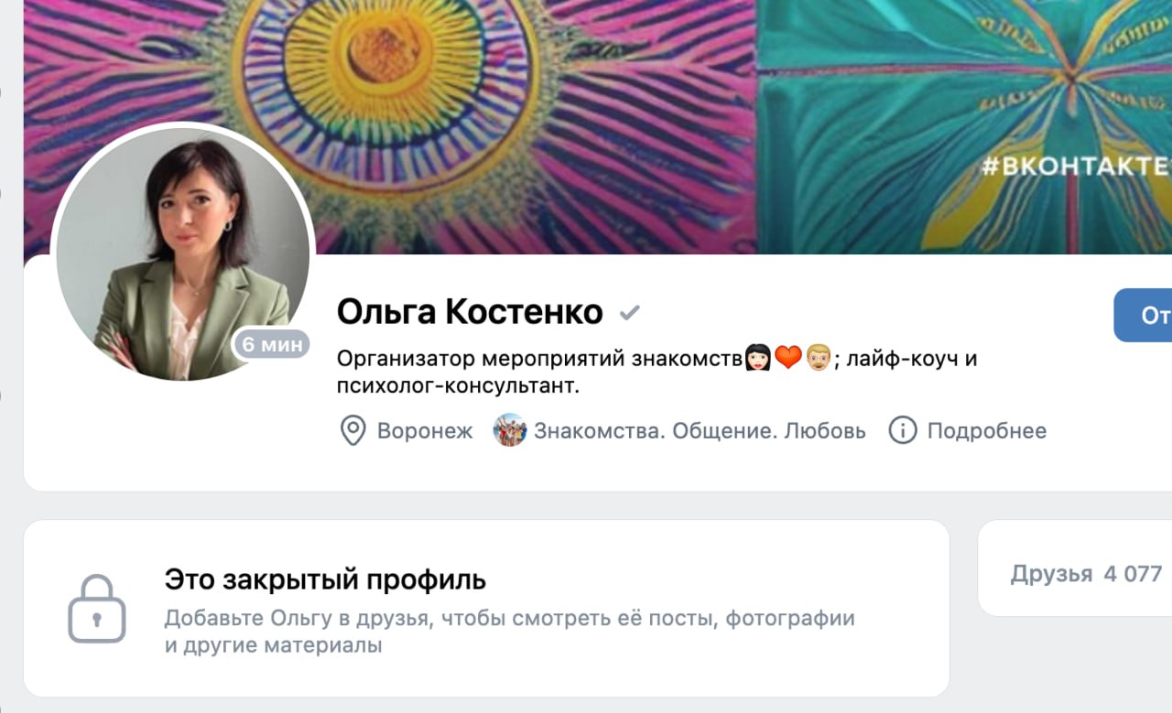Click the profile name Ольга Костенко

pyautogui.click(x=470, y=313)
